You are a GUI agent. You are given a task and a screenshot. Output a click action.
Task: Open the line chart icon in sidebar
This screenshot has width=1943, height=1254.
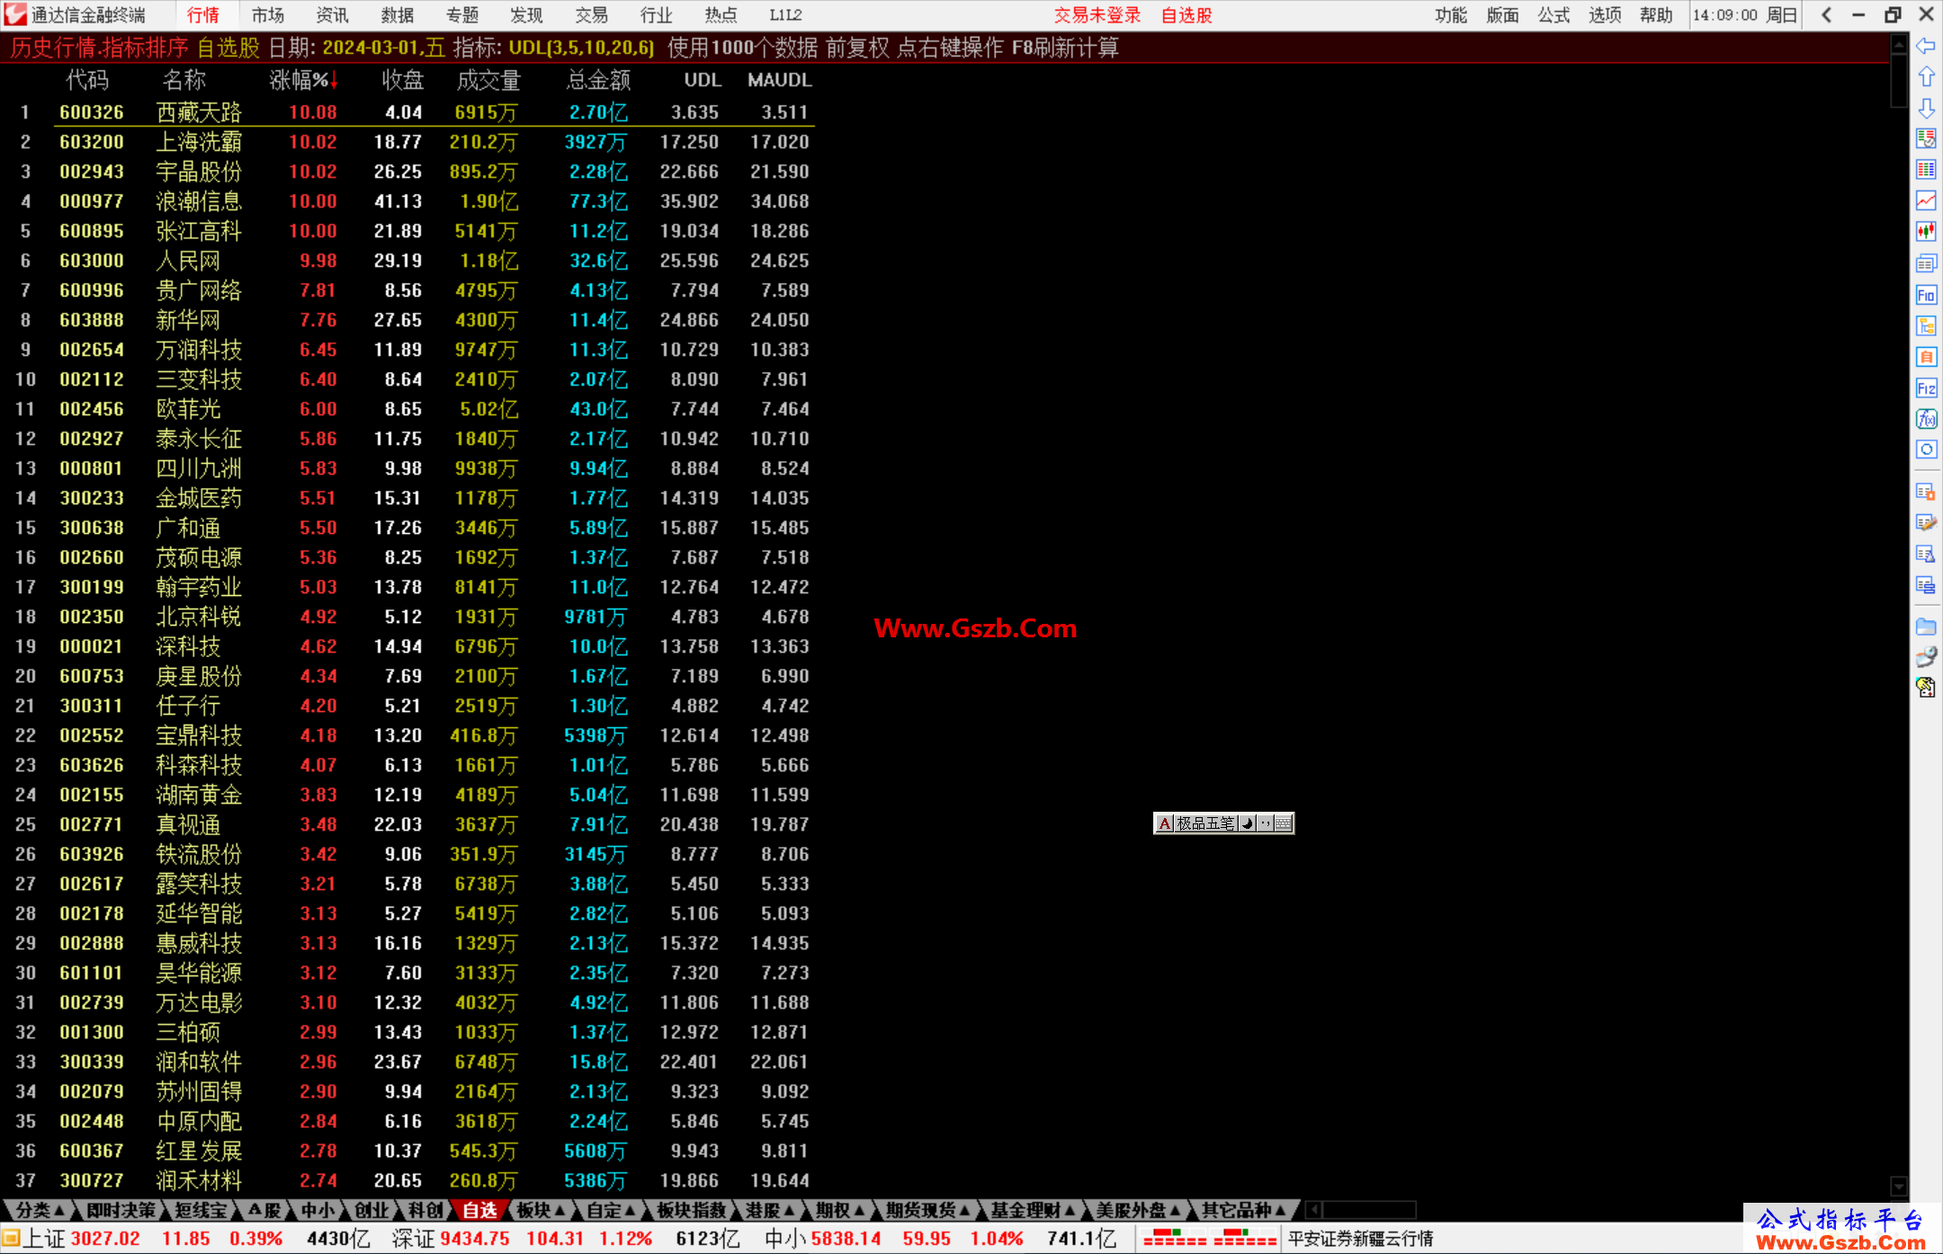[x=1926, y=200]
